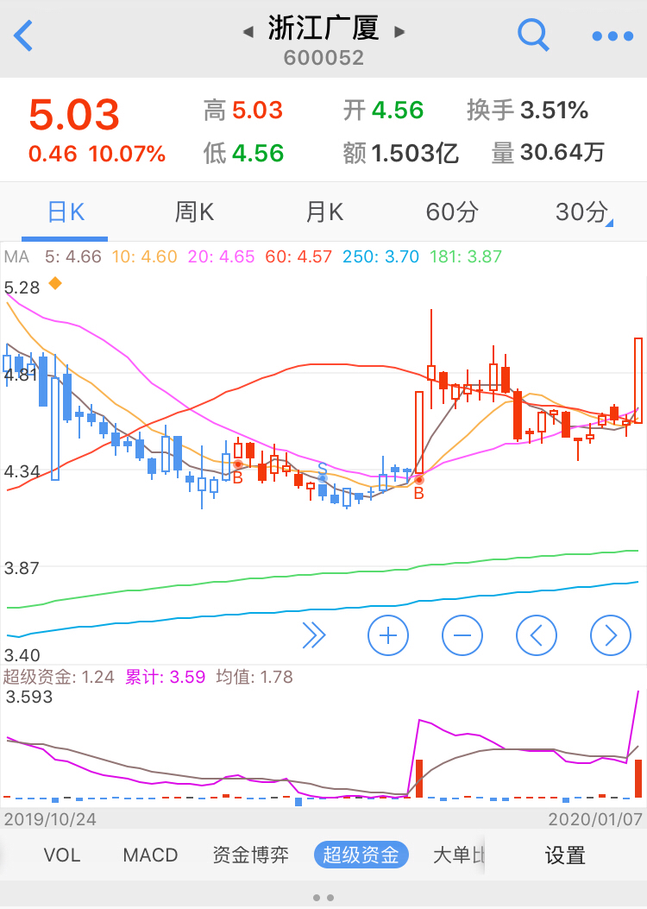
Task: Switch to 周K weekly chart tab
Action: click(194, 212)
